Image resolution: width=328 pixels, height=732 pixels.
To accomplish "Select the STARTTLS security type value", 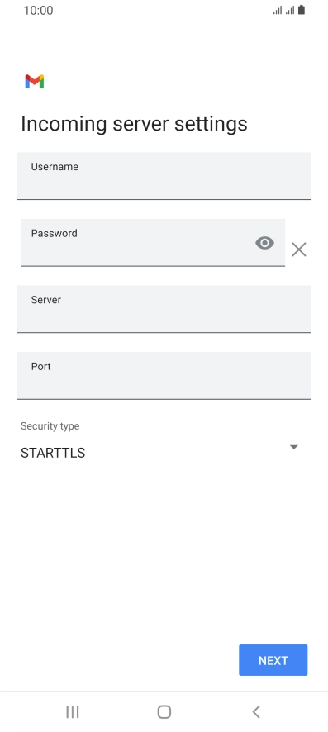I will [x=53, y=453].
